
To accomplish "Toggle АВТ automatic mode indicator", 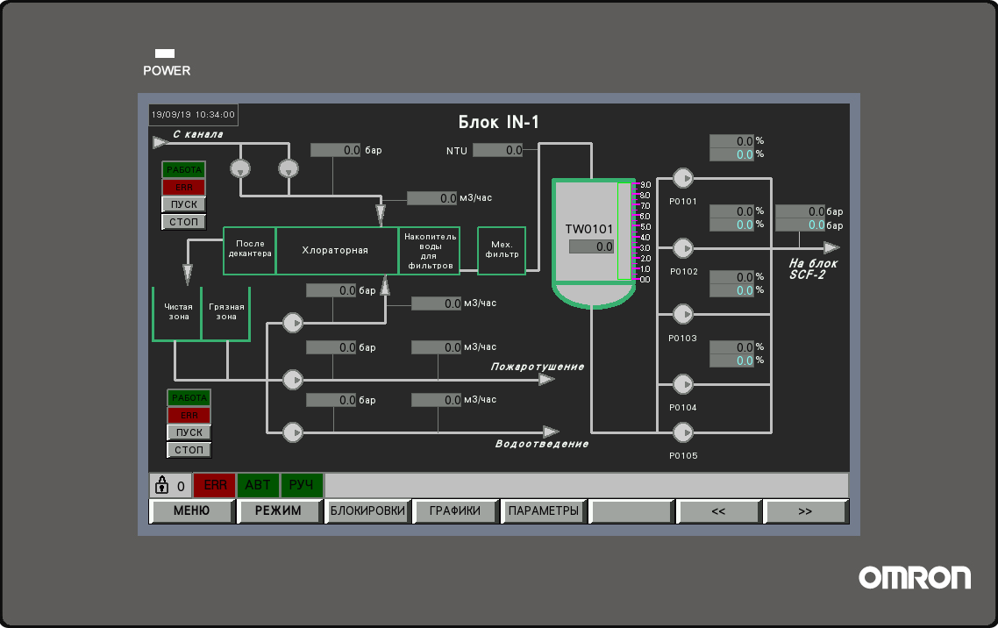I will click(x=258, y=485).
